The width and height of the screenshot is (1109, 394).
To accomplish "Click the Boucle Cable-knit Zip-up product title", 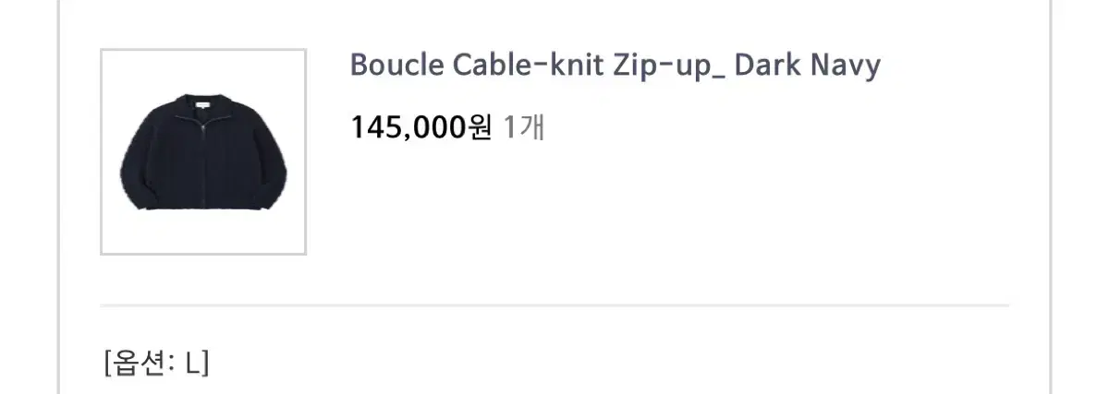I will [615, 66].
